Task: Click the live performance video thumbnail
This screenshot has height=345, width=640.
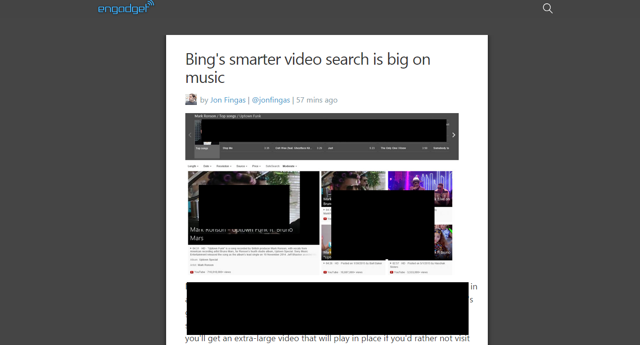Action: tap(420, 189)
